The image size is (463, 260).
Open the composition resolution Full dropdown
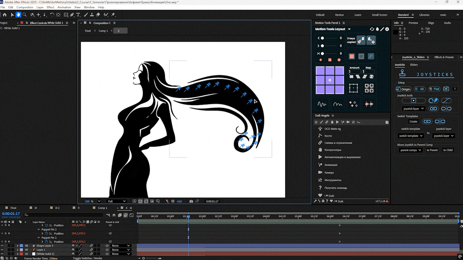pos(116,201)
